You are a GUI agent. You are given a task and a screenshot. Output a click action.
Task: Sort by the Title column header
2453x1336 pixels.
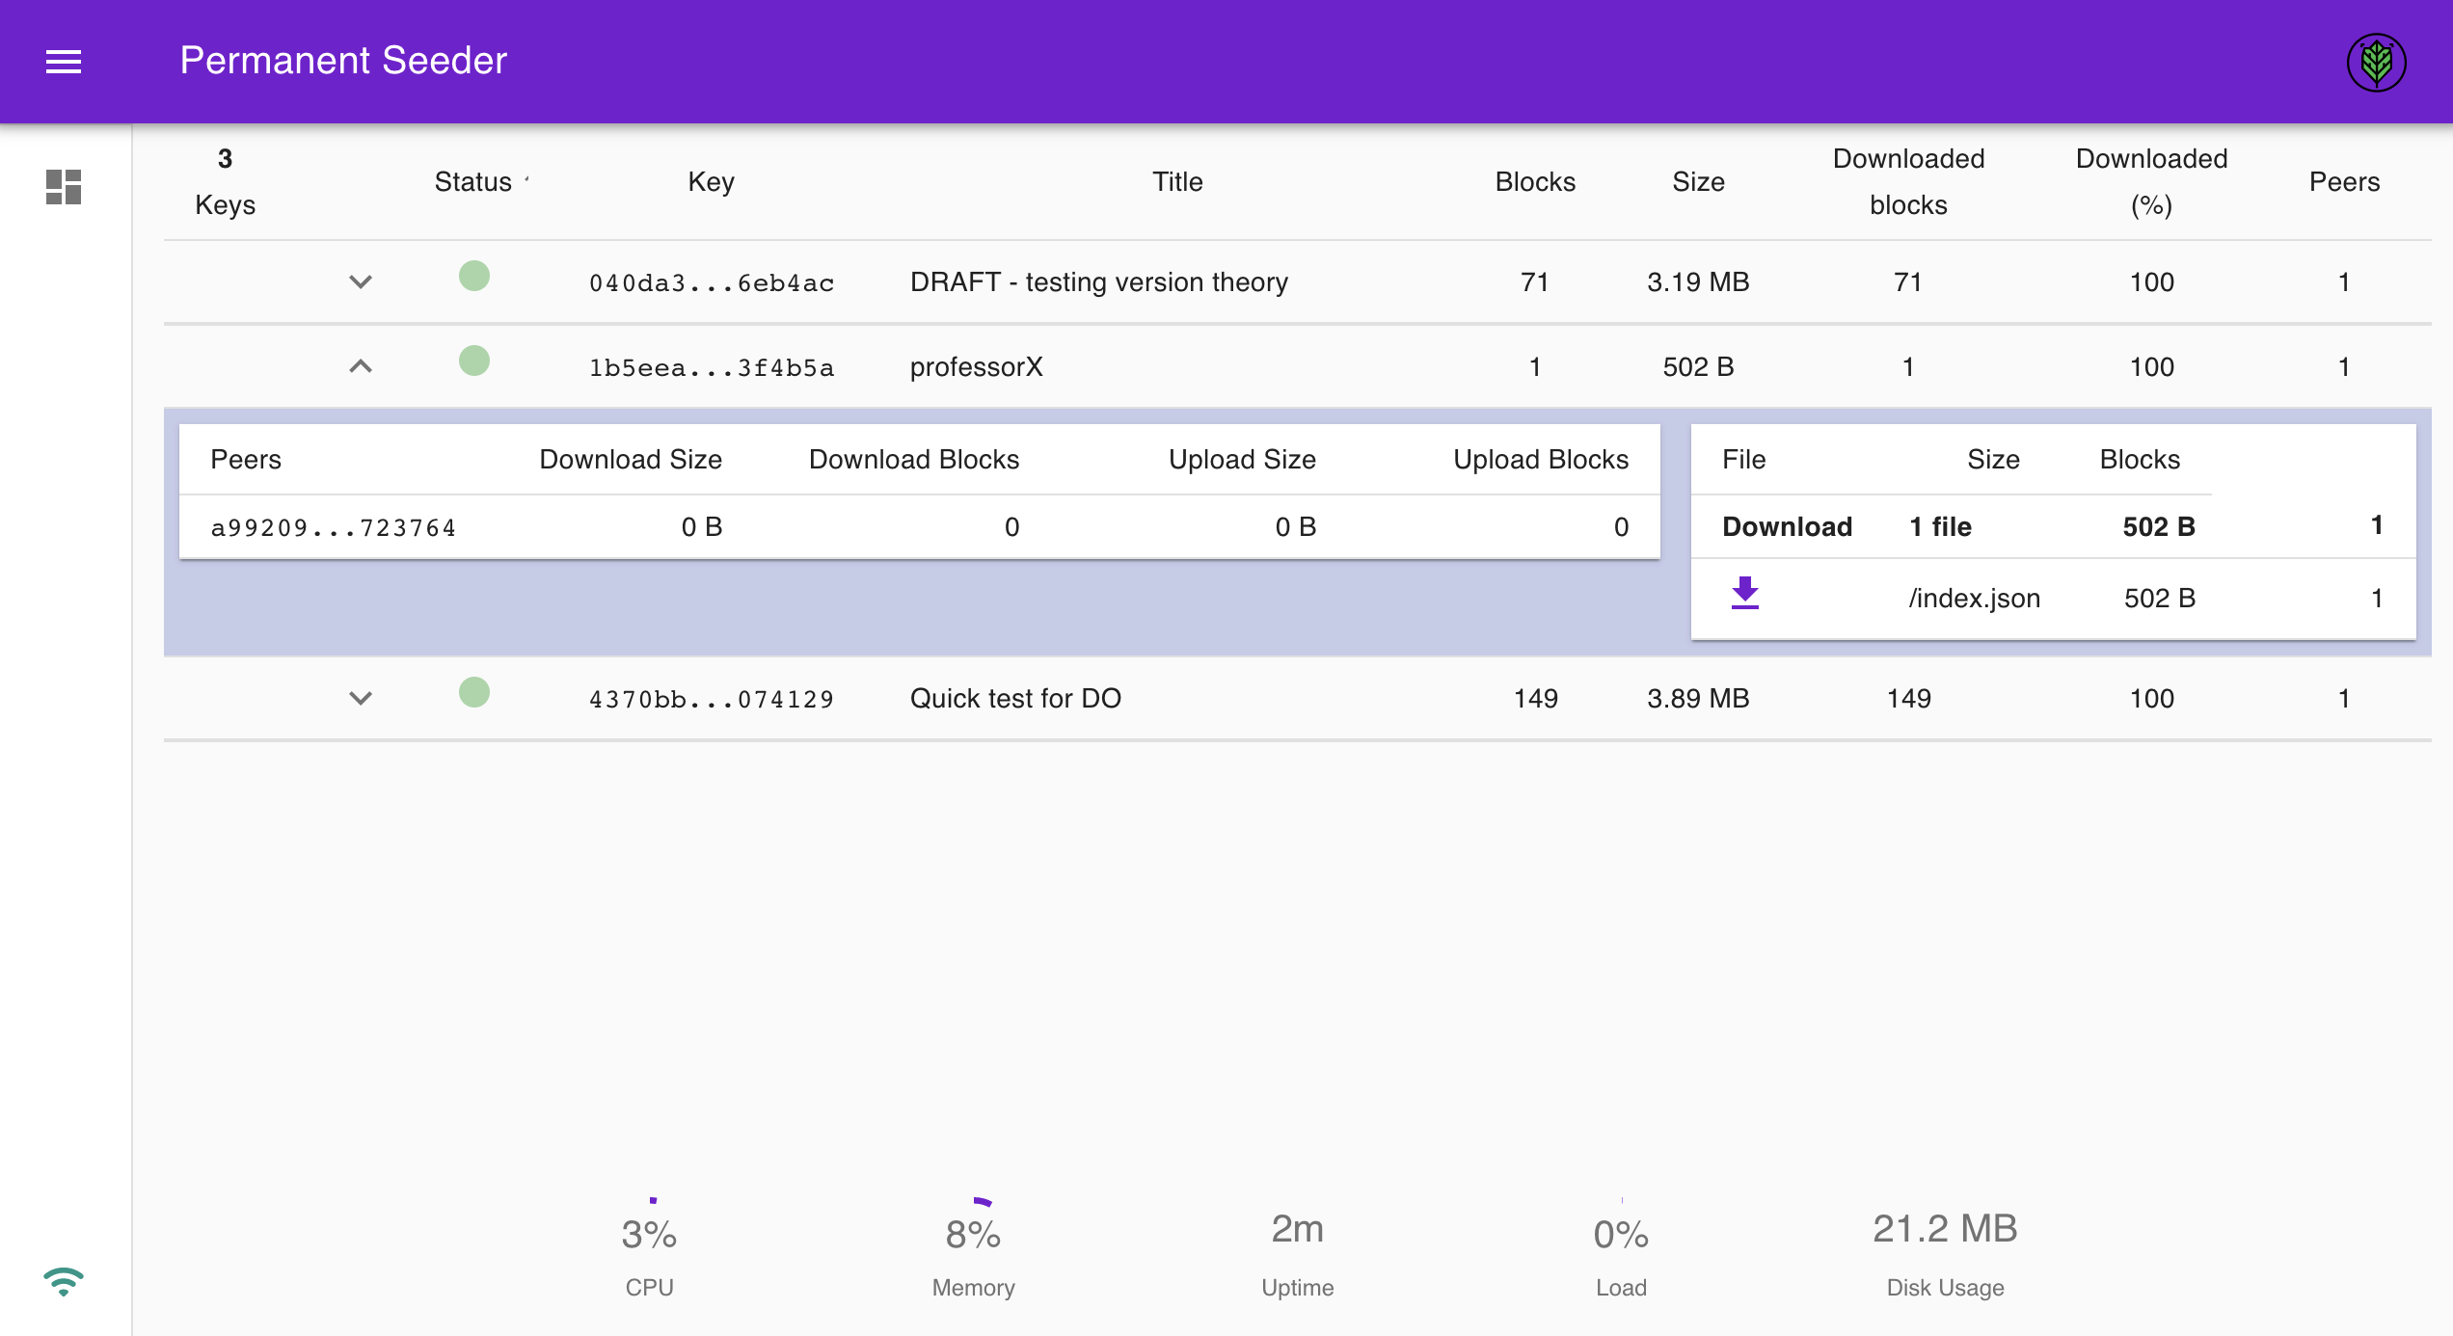pyautogui.click(x=1177, y=182)
